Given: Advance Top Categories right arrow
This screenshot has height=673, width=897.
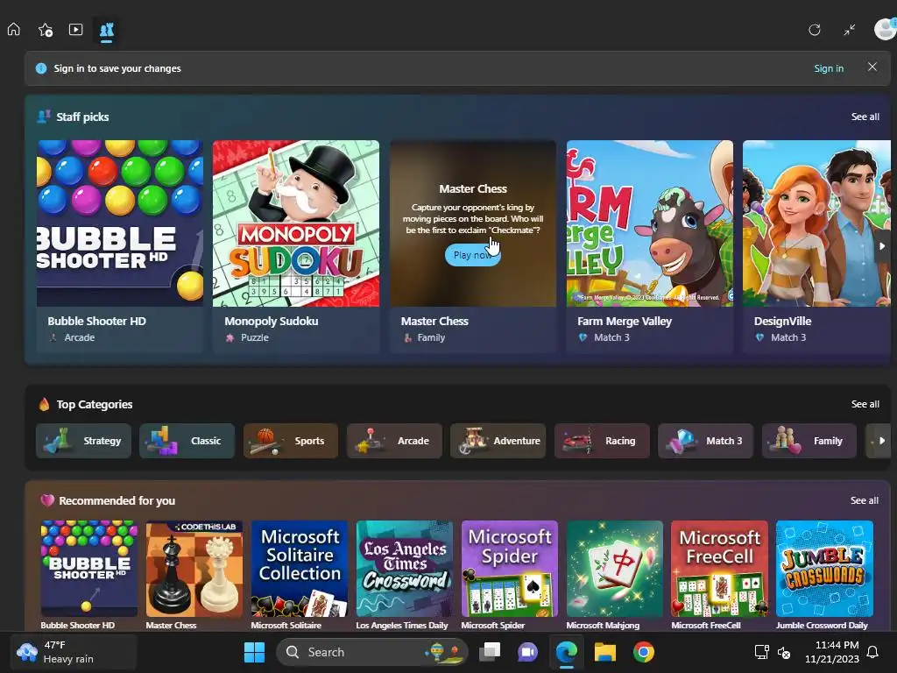Looking at the screenshot, I should [x=881, y=441].
